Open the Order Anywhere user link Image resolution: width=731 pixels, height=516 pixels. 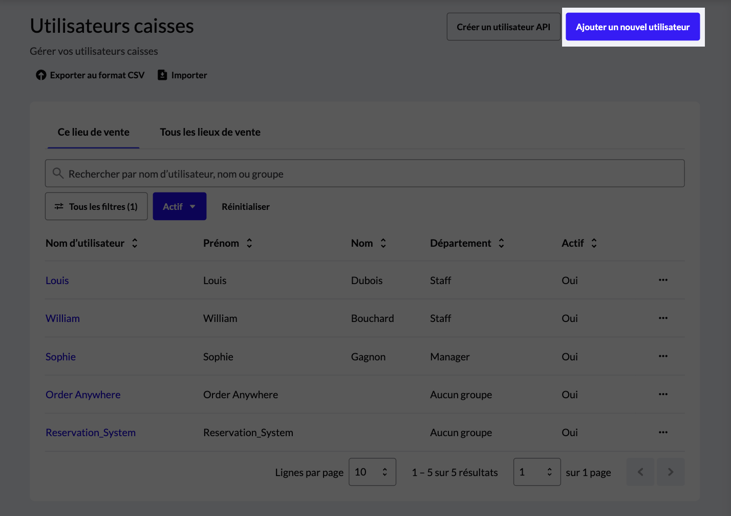(x=83, y=395)
